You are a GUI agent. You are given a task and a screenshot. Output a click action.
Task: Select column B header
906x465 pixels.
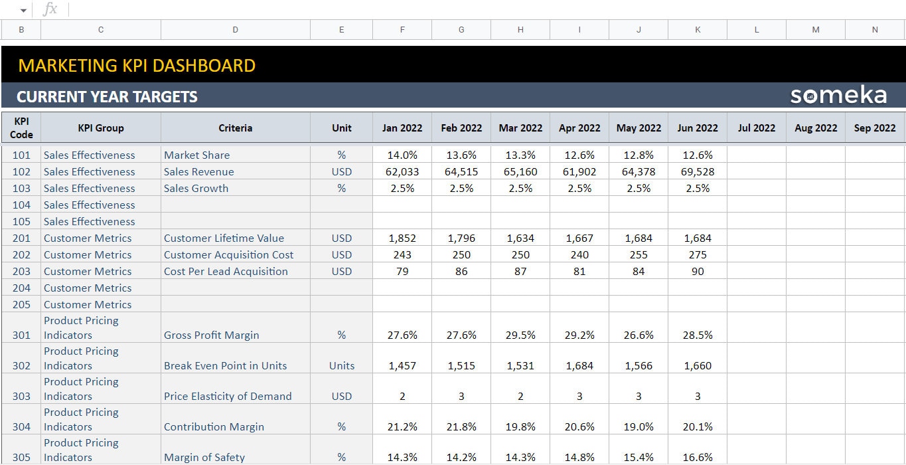21,30
